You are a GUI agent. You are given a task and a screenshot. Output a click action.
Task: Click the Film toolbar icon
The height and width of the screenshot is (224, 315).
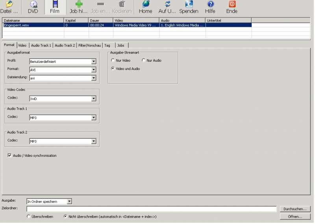[55, 5]
